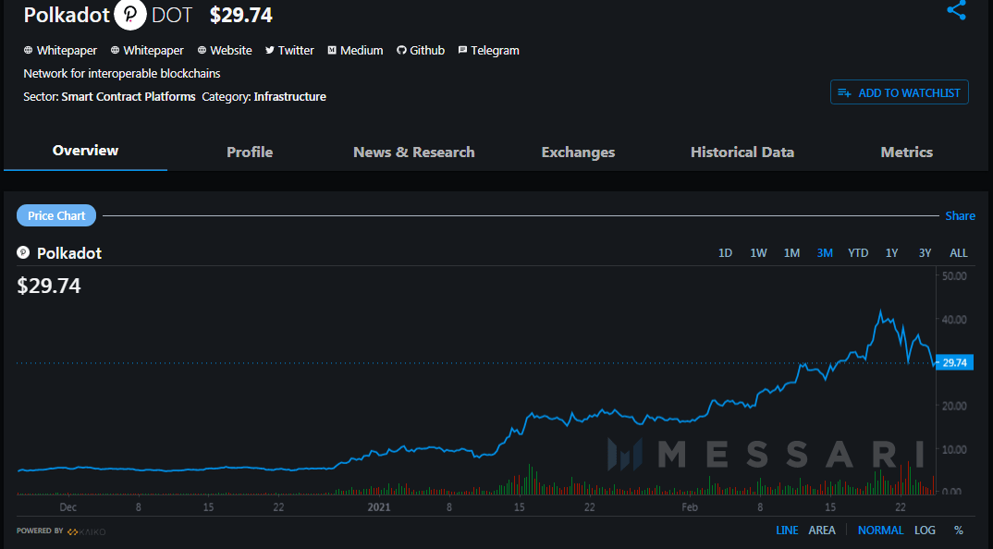This screenshot has height=549, width=993.
Task: Click the Polkadot logo icon beside the title
Action: point(130,15)
